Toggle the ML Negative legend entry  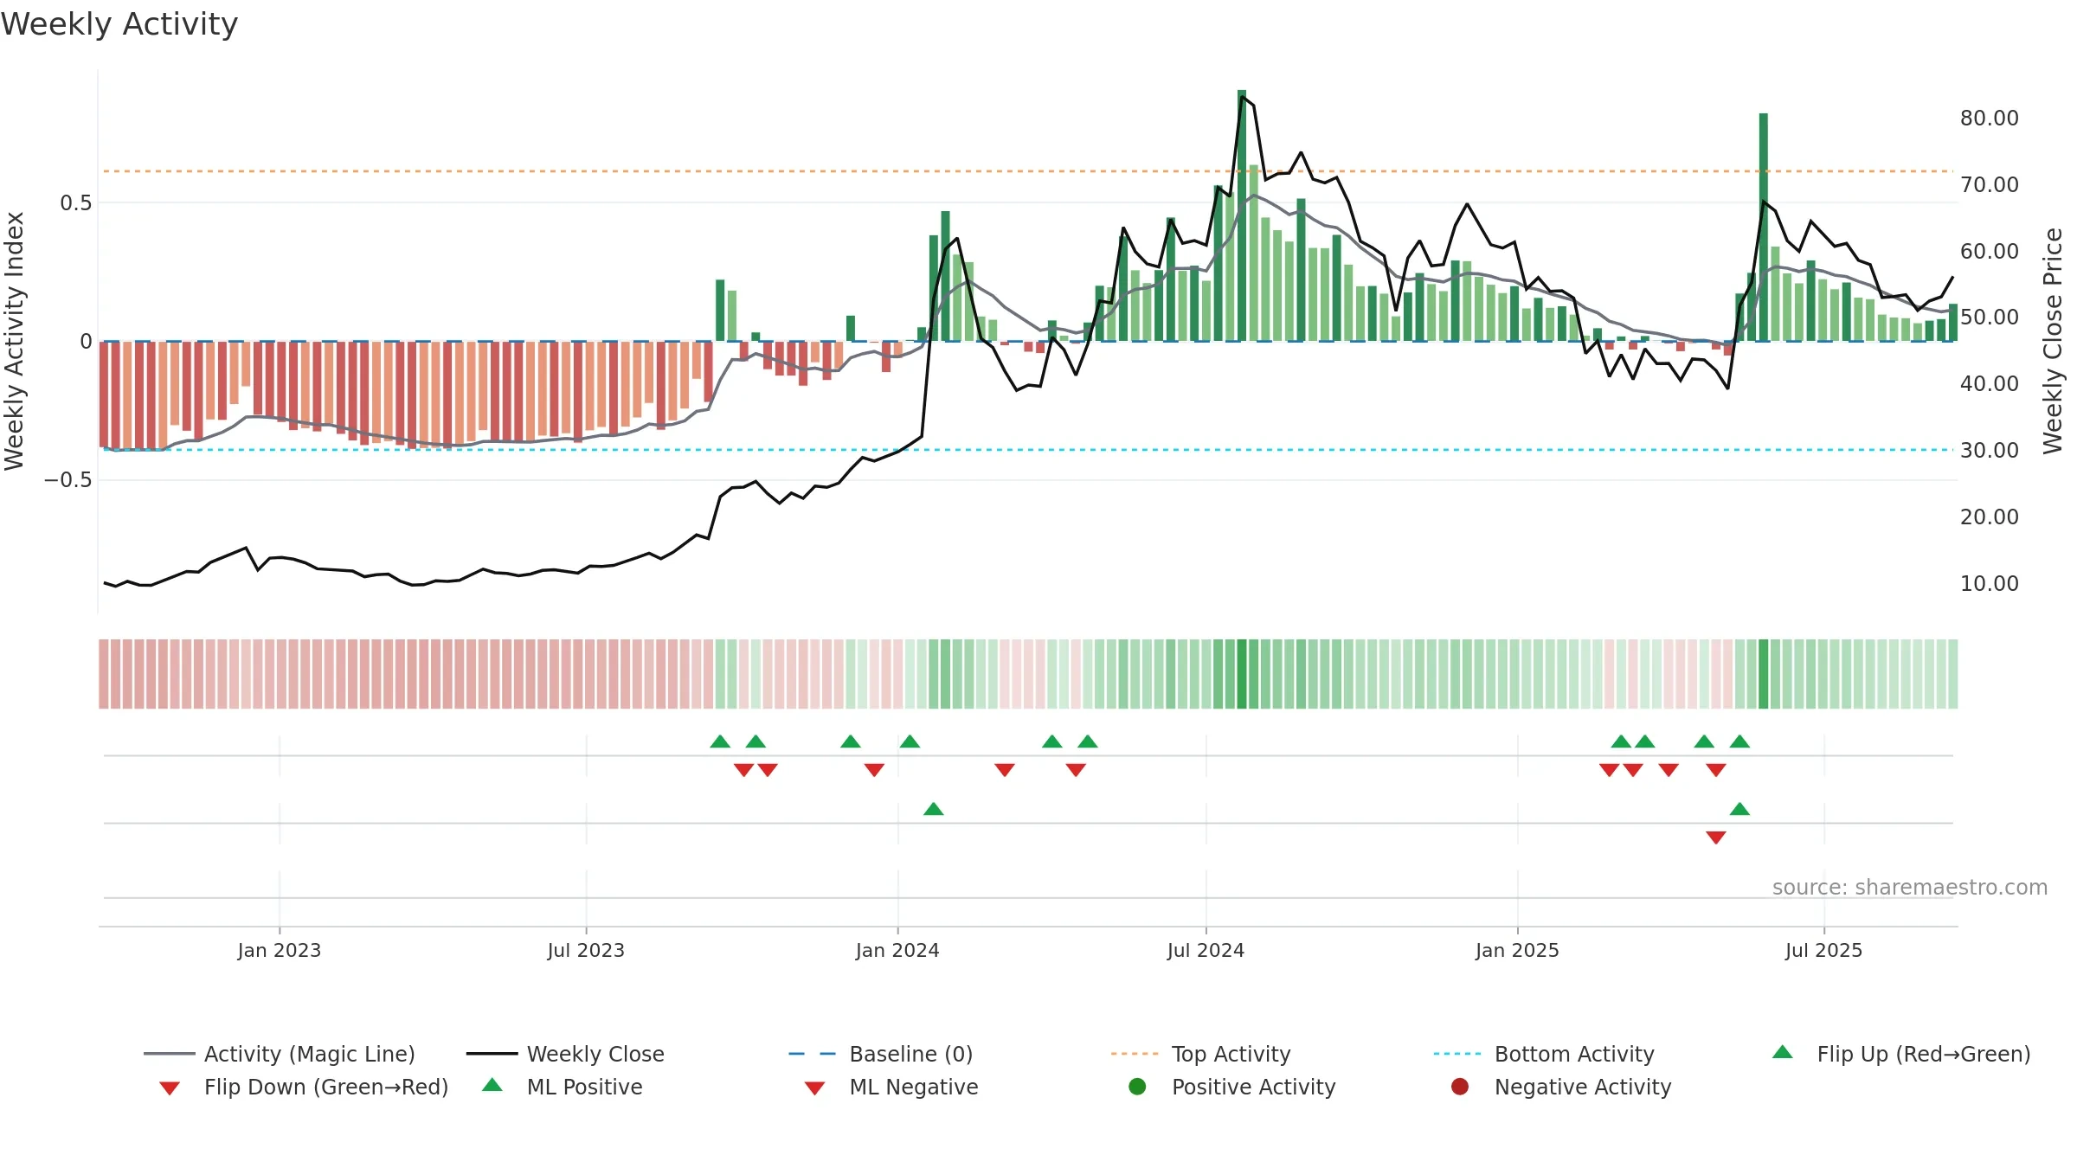(891, 1087)
